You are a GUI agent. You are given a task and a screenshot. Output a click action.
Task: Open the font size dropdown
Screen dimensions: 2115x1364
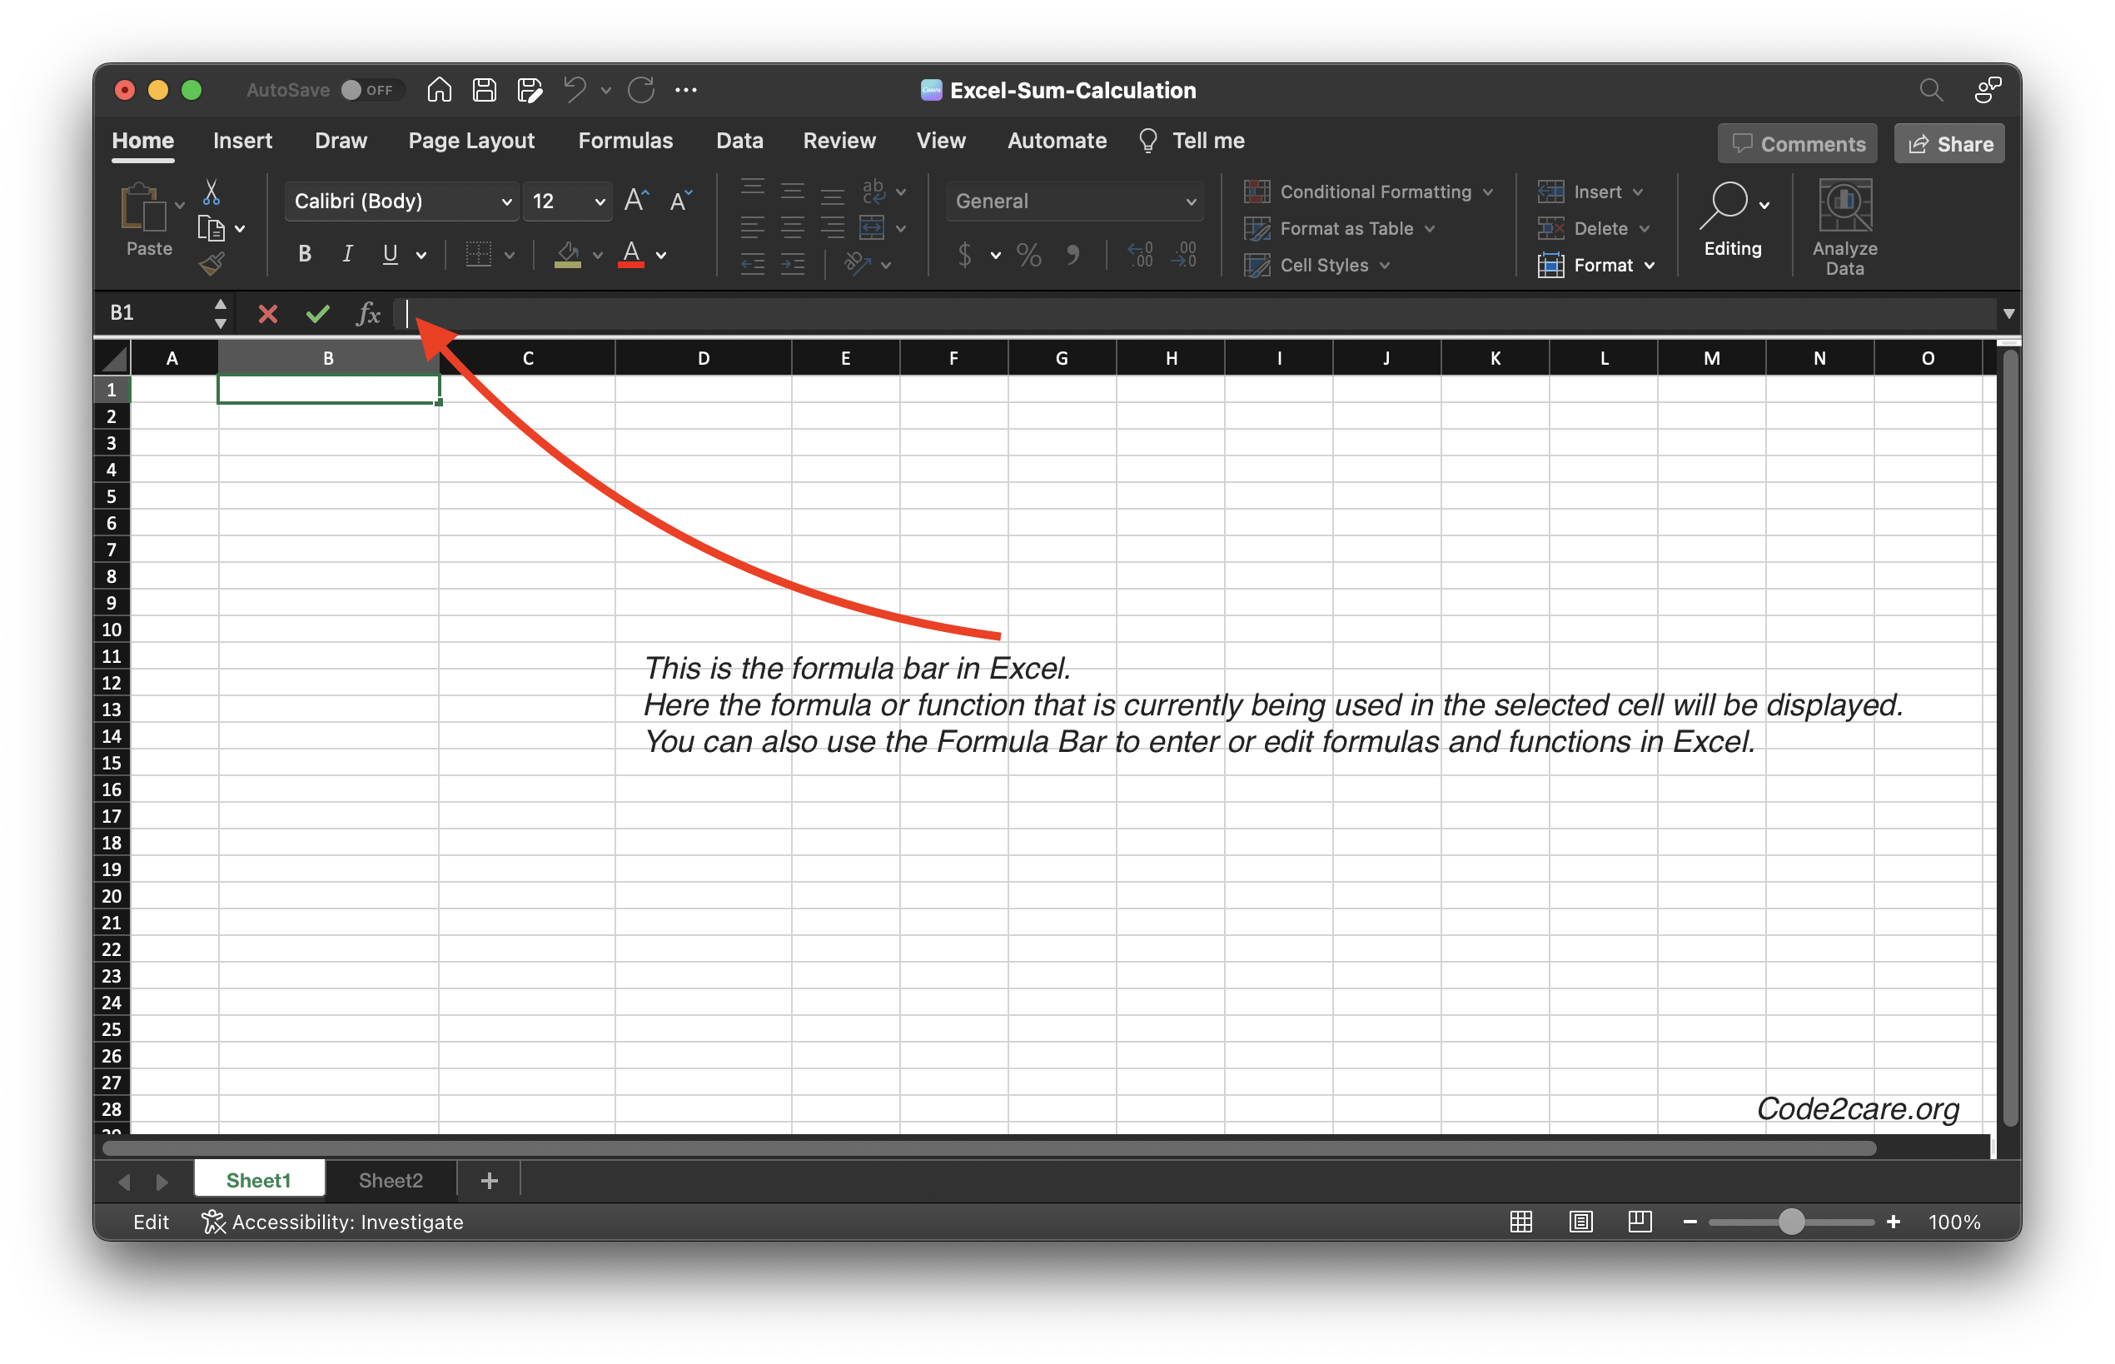[567, 201]
